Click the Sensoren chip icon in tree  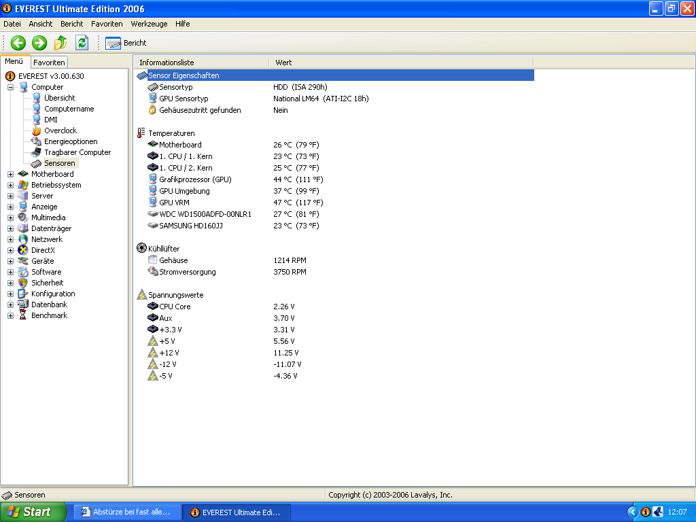37,163
